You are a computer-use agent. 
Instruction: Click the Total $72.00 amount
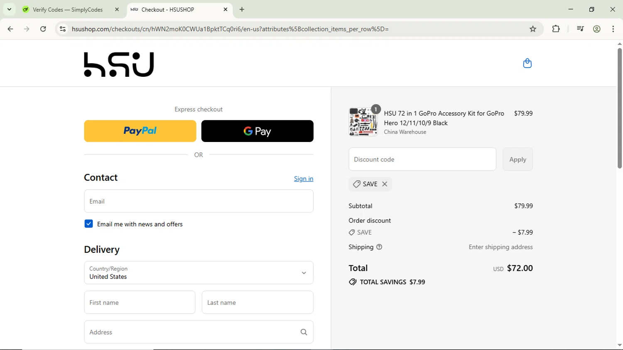coord(520,268)
